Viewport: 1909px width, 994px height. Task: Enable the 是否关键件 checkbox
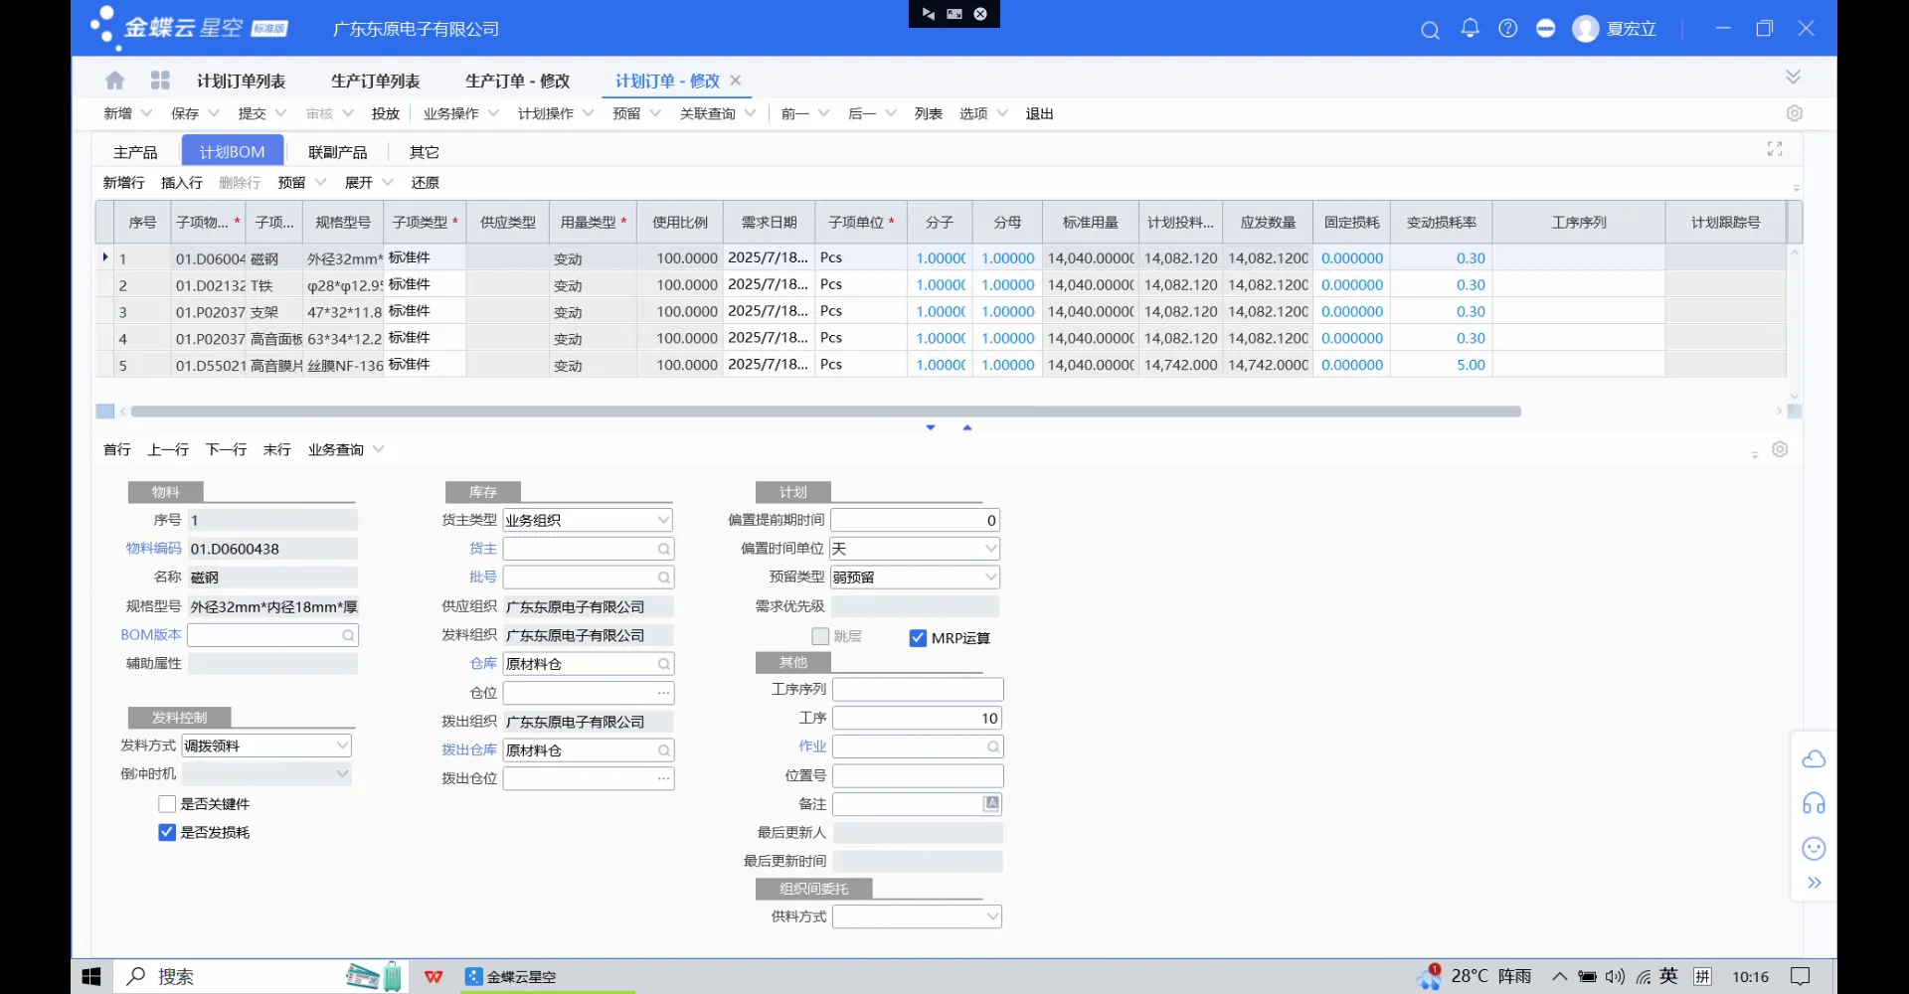pyautogui.click(x=167, y=804)
